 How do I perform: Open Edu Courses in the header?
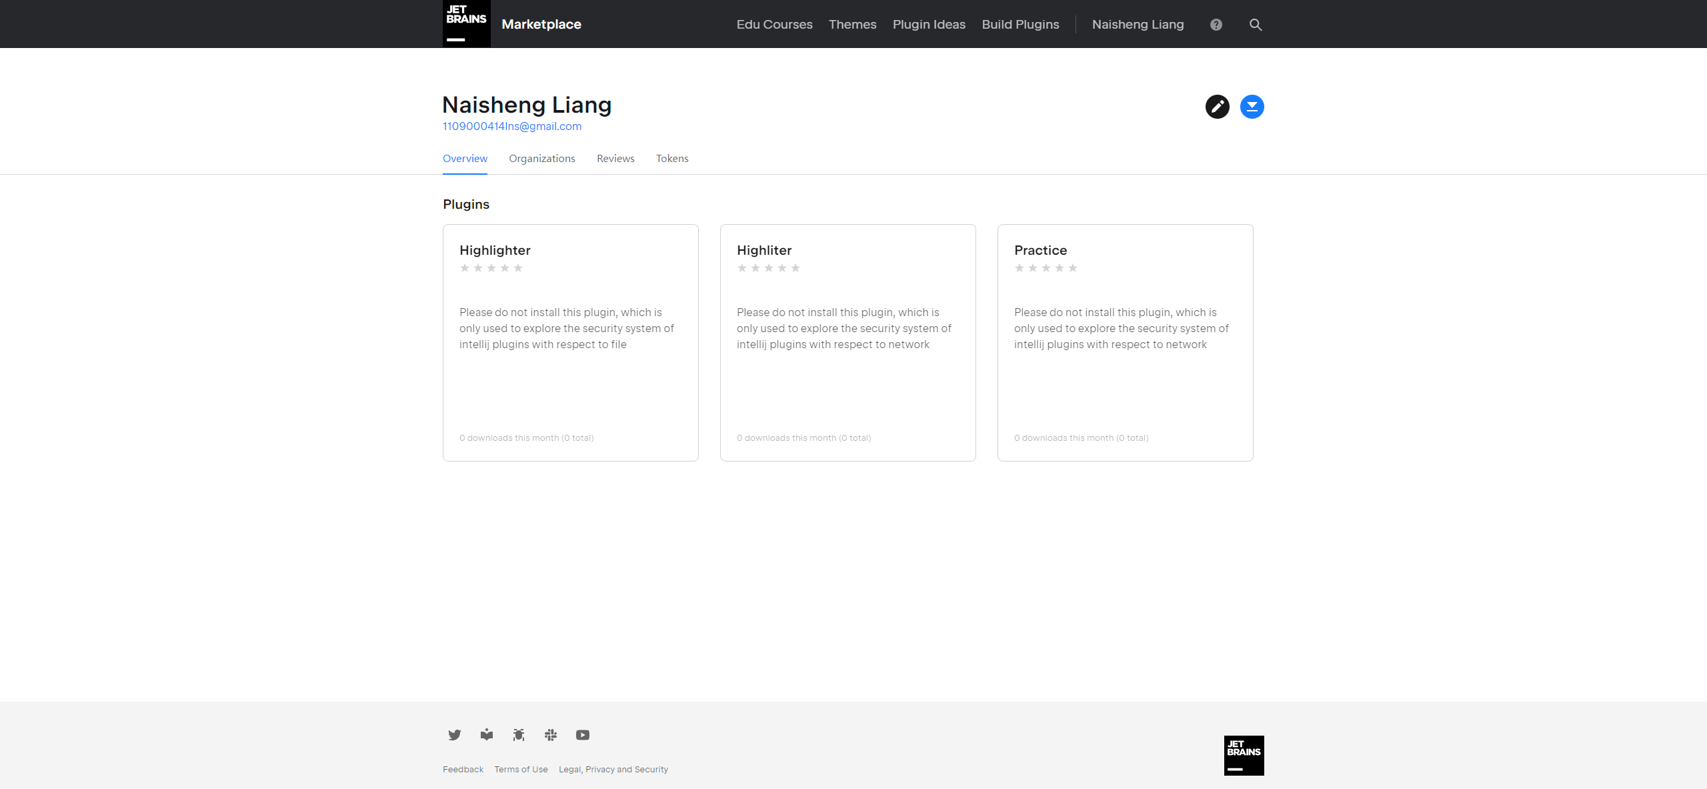[x=775, y=25]
